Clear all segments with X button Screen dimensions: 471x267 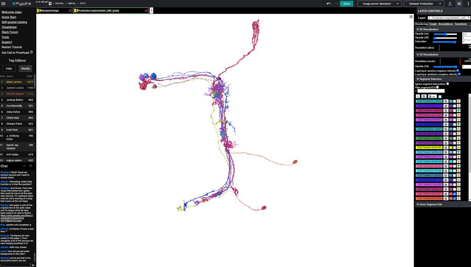pos(418,97)
